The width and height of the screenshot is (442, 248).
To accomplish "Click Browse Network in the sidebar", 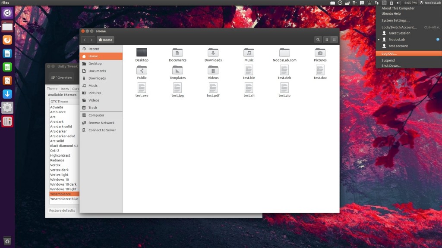I will click(x=101, y=123).
